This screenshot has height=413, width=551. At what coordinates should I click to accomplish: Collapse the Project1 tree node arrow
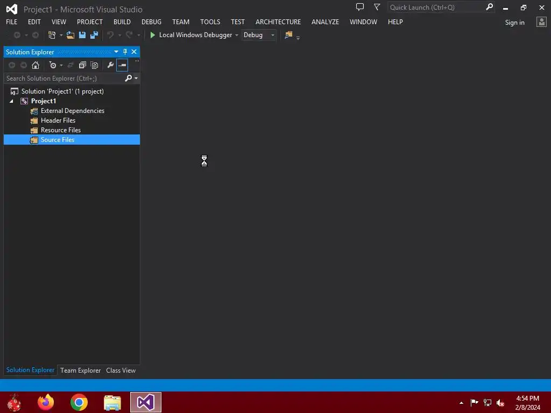11,101
